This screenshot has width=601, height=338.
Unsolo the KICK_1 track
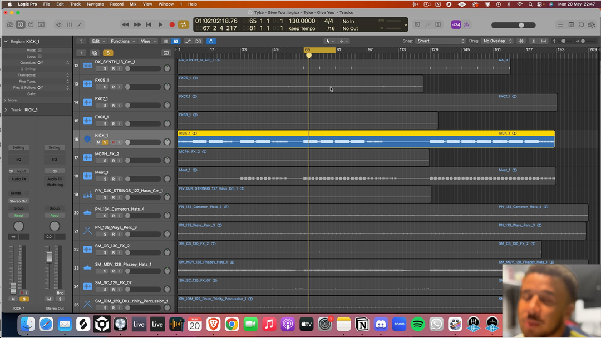click(105, 142)
